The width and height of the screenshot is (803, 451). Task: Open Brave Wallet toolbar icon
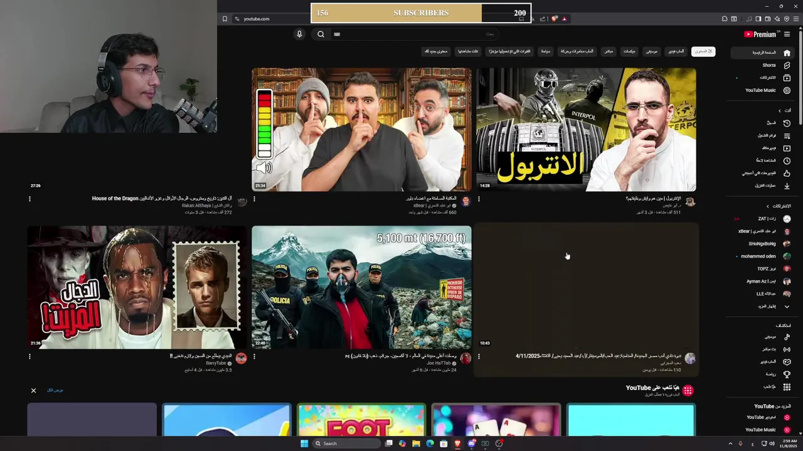point(768,19)
